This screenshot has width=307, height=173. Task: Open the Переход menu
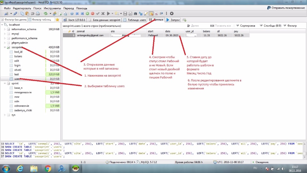(x=68, y=8)
